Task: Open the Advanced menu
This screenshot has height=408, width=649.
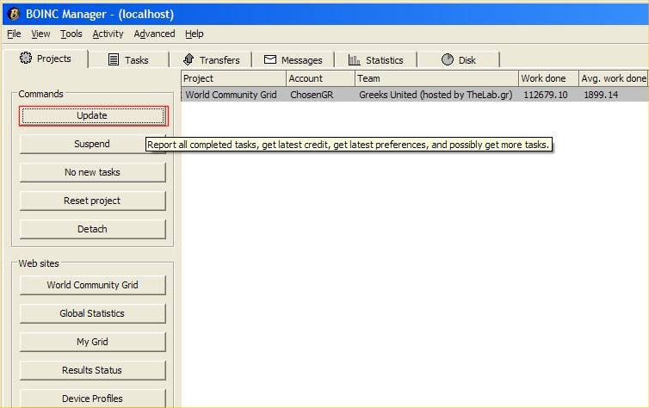Action: [154, 34]
